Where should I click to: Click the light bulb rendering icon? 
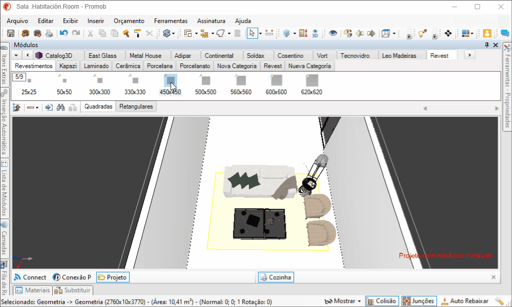(x=422, y=33)
